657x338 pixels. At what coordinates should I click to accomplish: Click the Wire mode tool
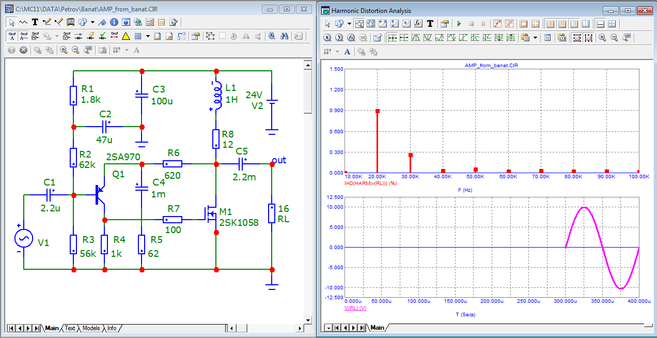point(47,22)
